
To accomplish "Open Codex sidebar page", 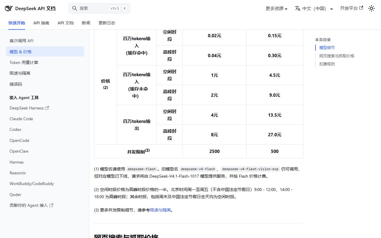I will coord(45,129).
